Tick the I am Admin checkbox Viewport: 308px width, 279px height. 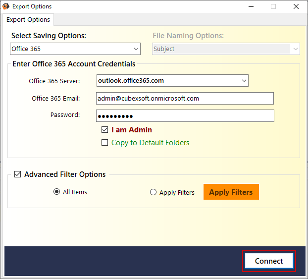pyautogui.click(x=104, y=130)
